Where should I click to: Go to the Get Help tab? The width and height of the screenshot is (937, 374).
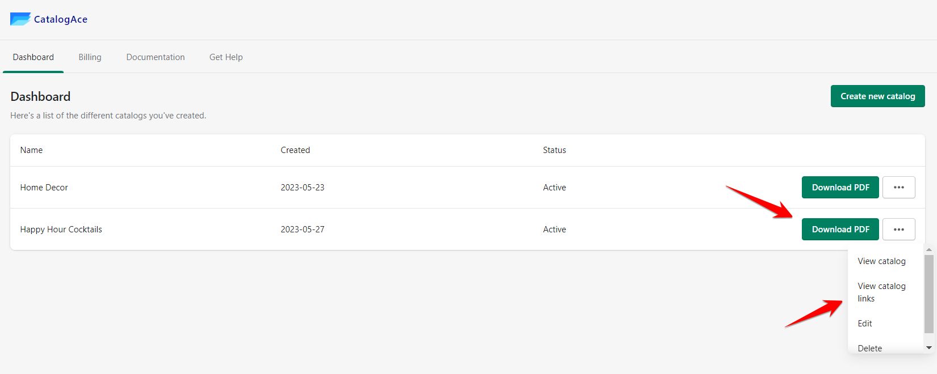pos(226,57)
